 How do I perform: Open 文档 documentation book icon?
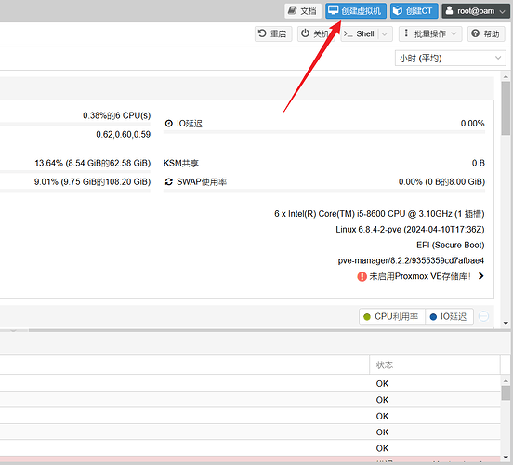pos(292,10)
